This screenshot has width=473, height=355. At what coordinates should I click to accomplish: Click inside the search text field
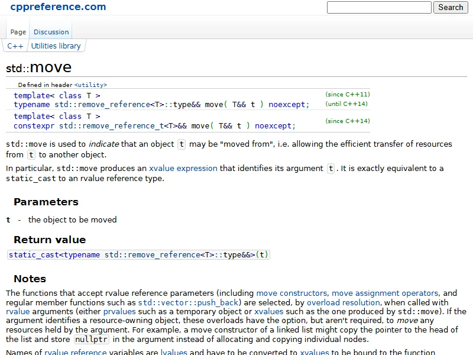click(379, 8)
